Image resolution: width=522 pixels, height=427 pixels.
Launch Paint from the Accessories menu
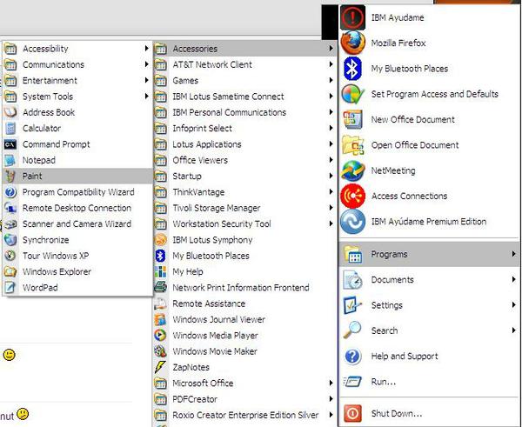coord(77,176)
